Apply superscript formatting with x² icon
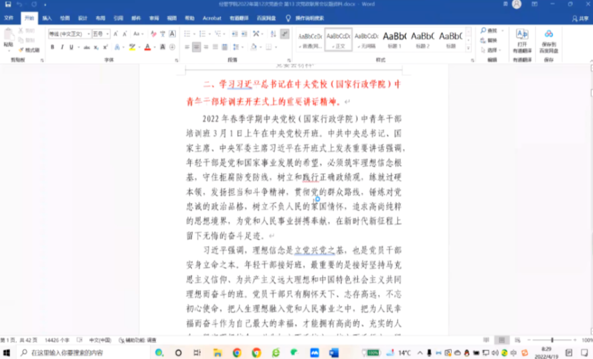This screenshot has height=359, width=593. 106,47
